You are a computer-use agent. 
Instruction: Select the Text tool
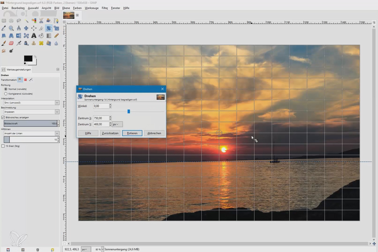(x=34, y=36)
